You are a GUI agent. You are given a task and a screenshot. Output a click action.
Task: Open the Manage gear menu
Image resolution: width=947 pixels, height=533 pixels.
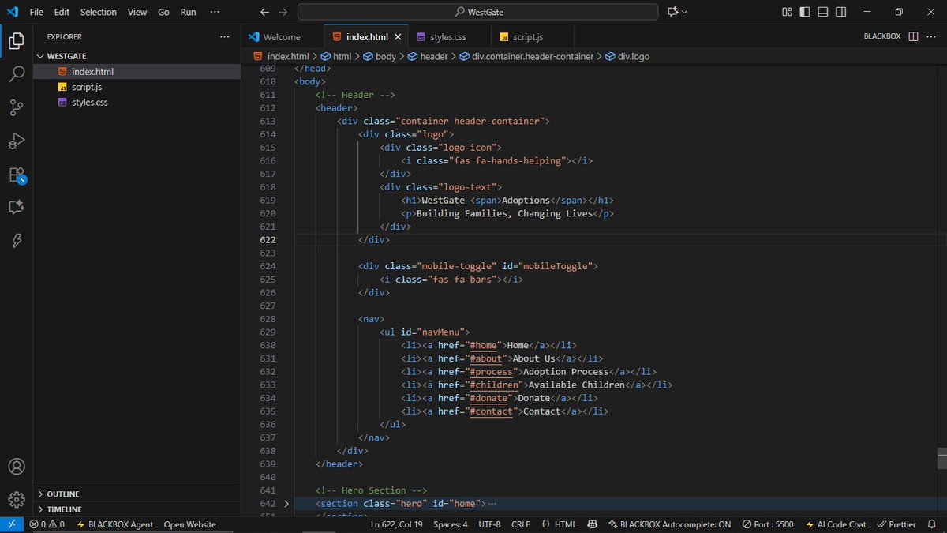tap(16, 500)
